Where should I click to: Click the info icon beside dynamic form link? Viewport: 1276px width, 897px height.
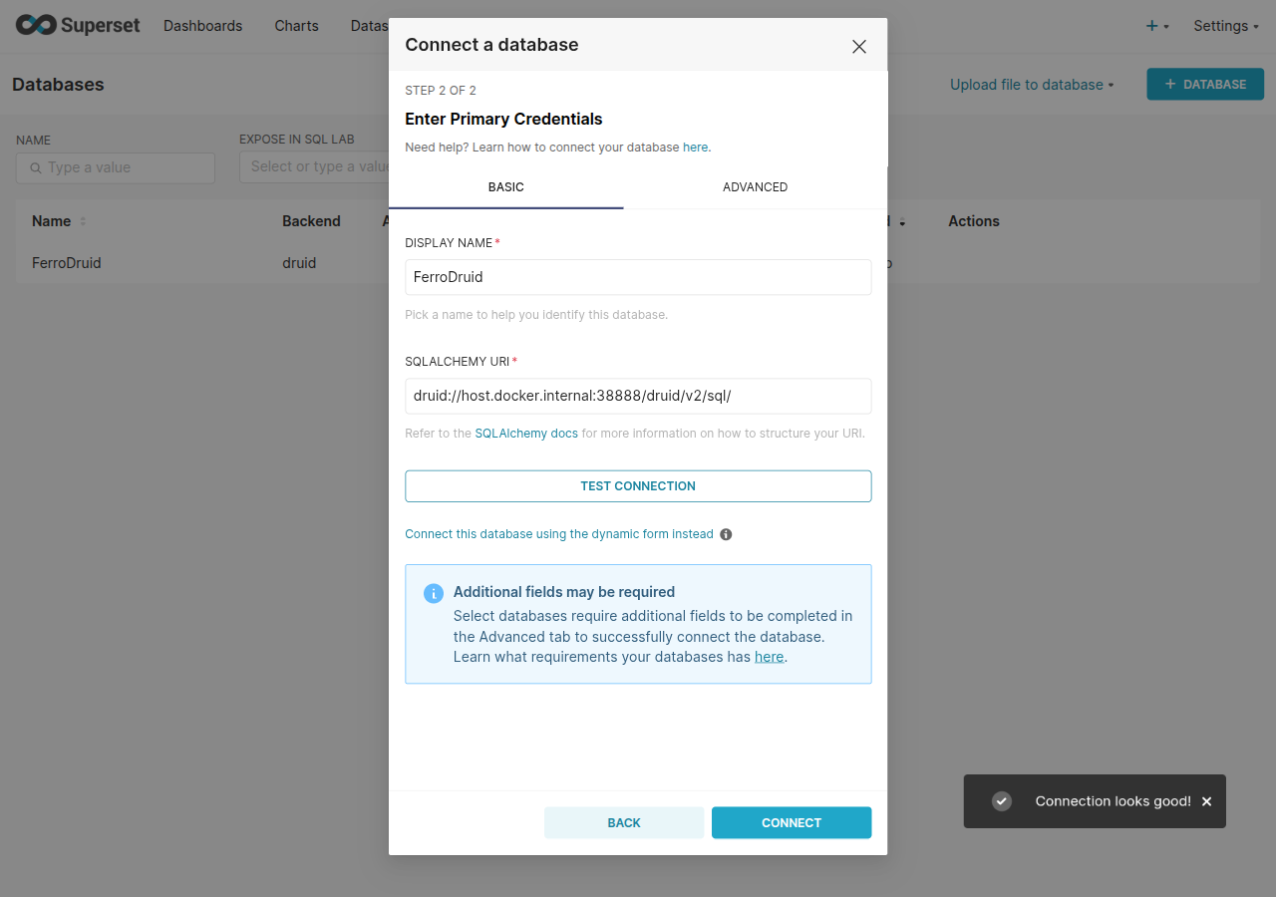click(726, 534)
